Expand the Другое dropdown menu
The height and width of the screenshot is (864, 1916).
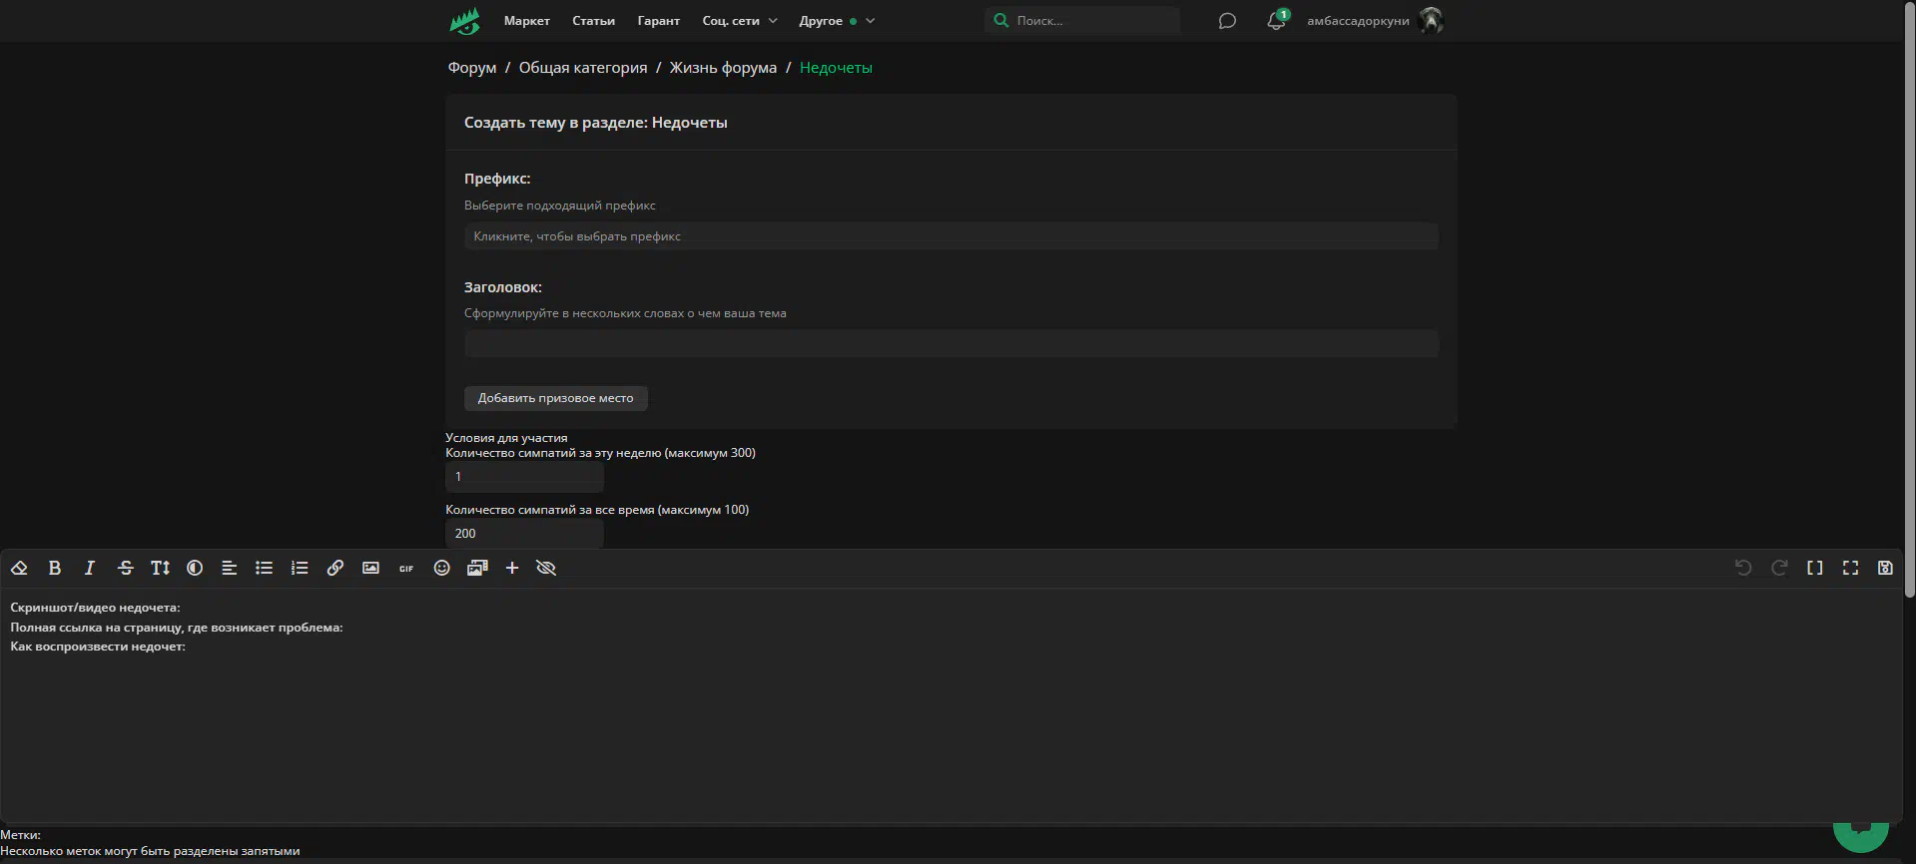[837, 21]
